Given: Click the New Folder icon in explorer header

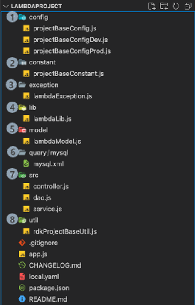Looking at the screenshot, I should pos(164,6).
